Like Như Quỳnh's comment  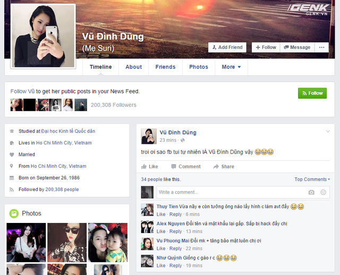click(161, 265)
